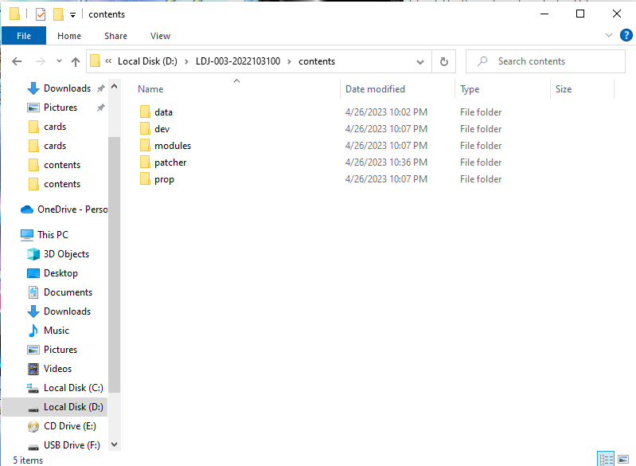Image resolution: width=636 pixels, height=466 pixels.
Task: Click the 4/26/2023 10:02 PM date cell
Action: coord(386,112)
